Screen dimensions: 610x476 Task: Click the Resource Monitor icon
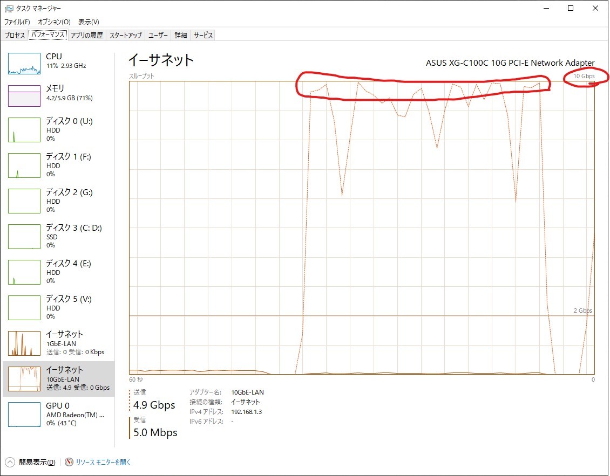(69, 462)
